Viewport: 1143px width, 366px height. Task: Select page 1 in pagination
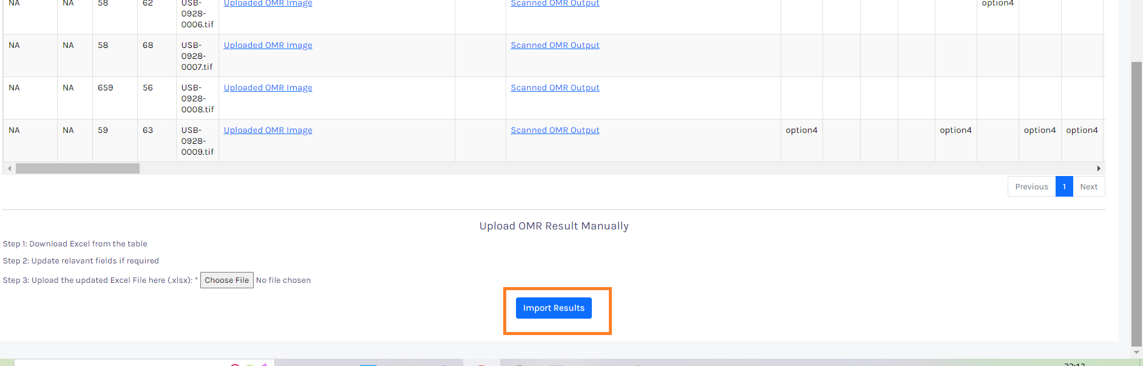pos(1064,187)
